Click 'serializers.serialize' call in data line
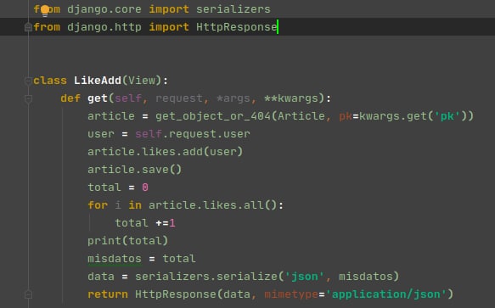495x308 pixels. point(206,277)
